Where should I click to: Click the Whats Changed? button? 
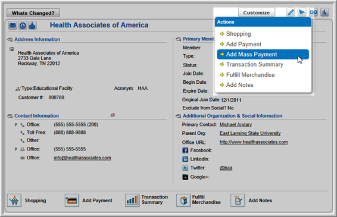33,13
